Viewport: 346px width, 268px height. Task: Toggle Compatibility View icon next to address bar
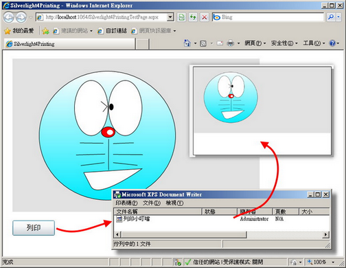(x=182, y=17)
